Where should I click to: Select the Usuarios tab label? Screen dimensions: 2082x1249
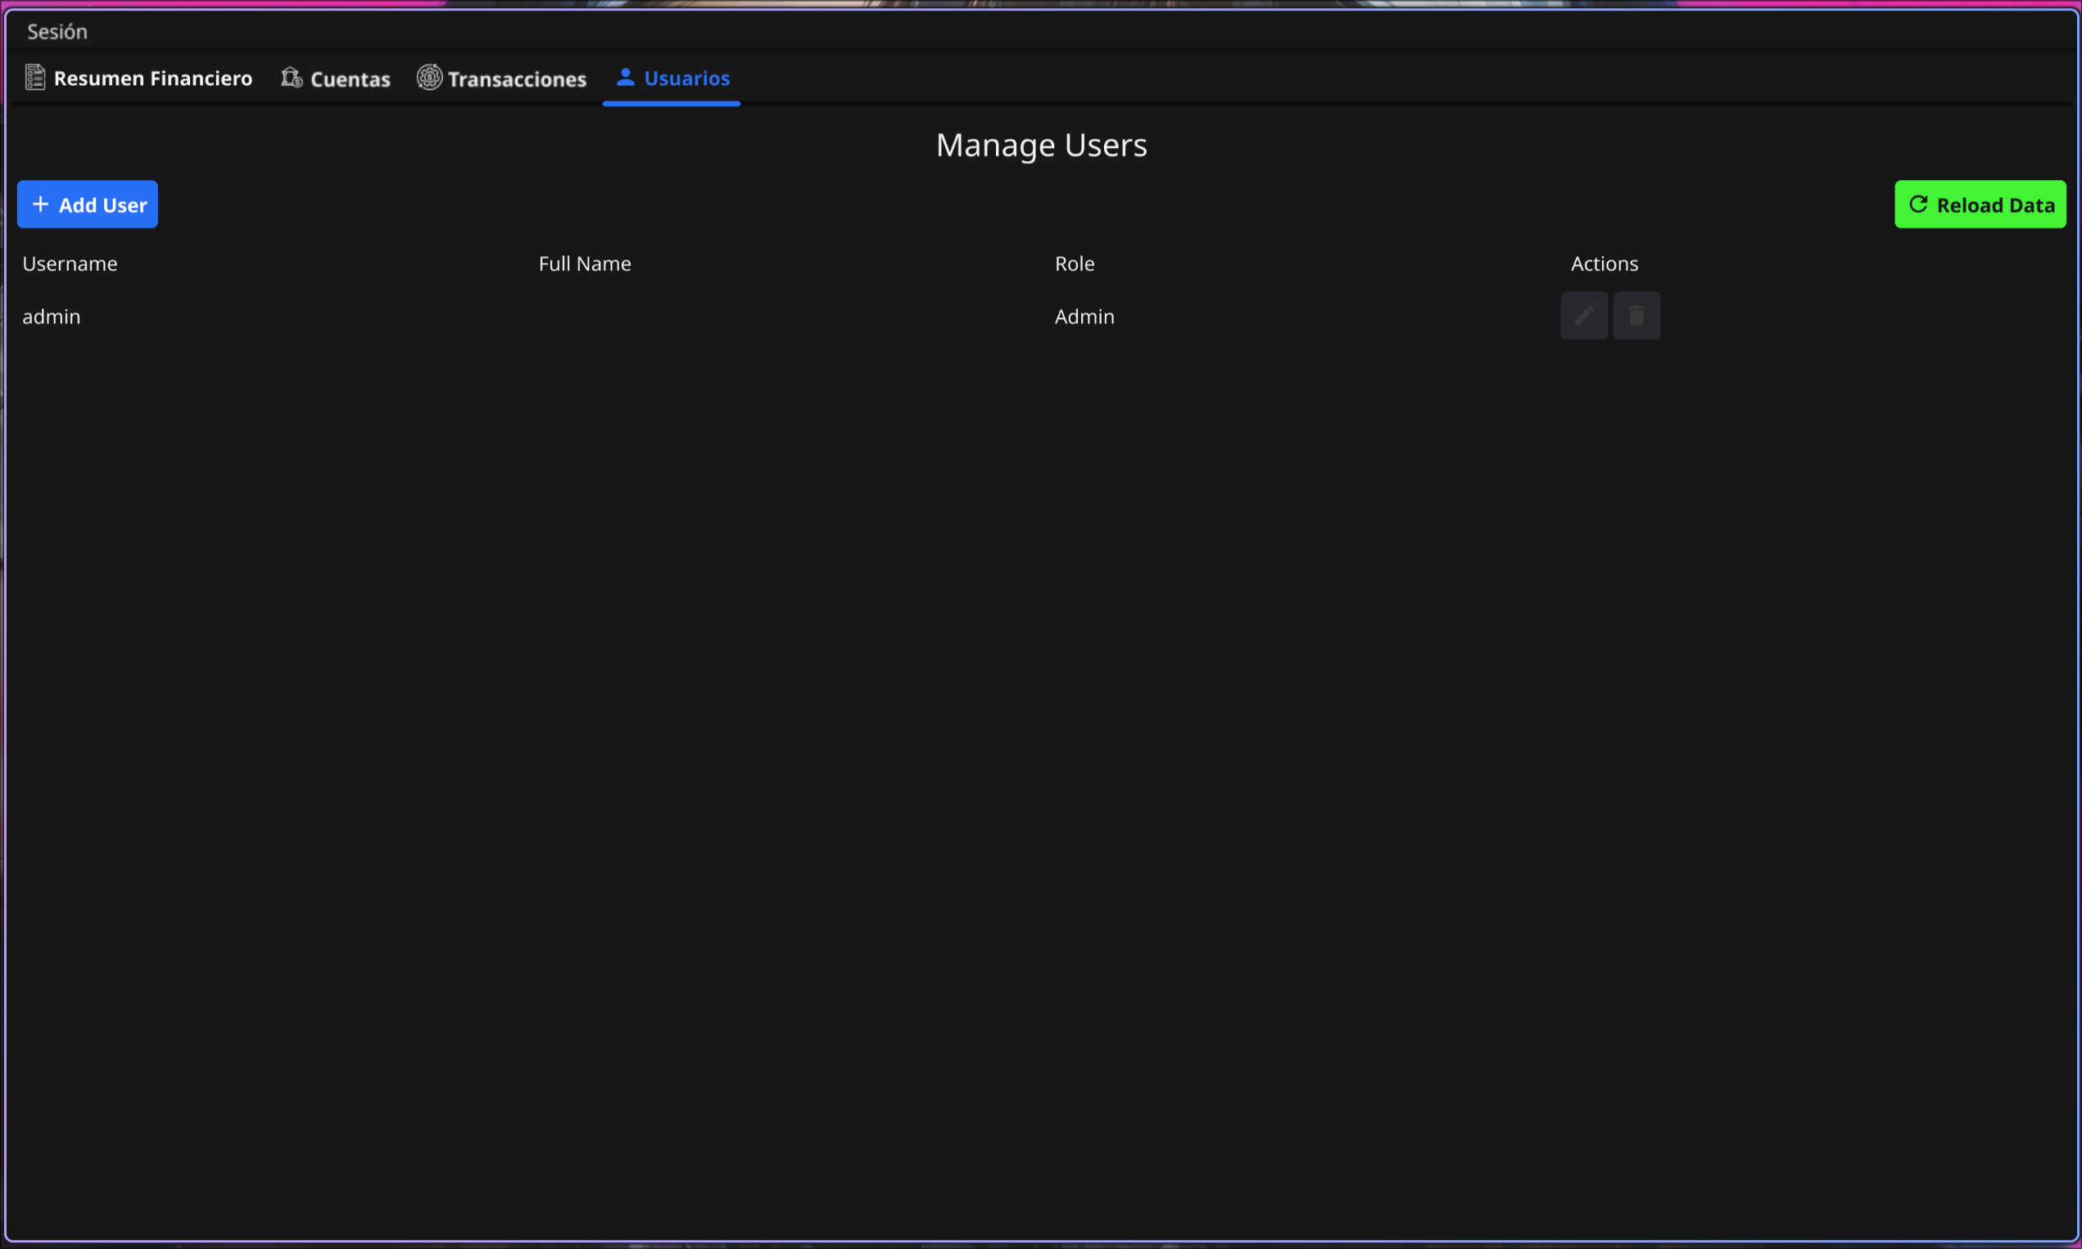pos(686,79)
